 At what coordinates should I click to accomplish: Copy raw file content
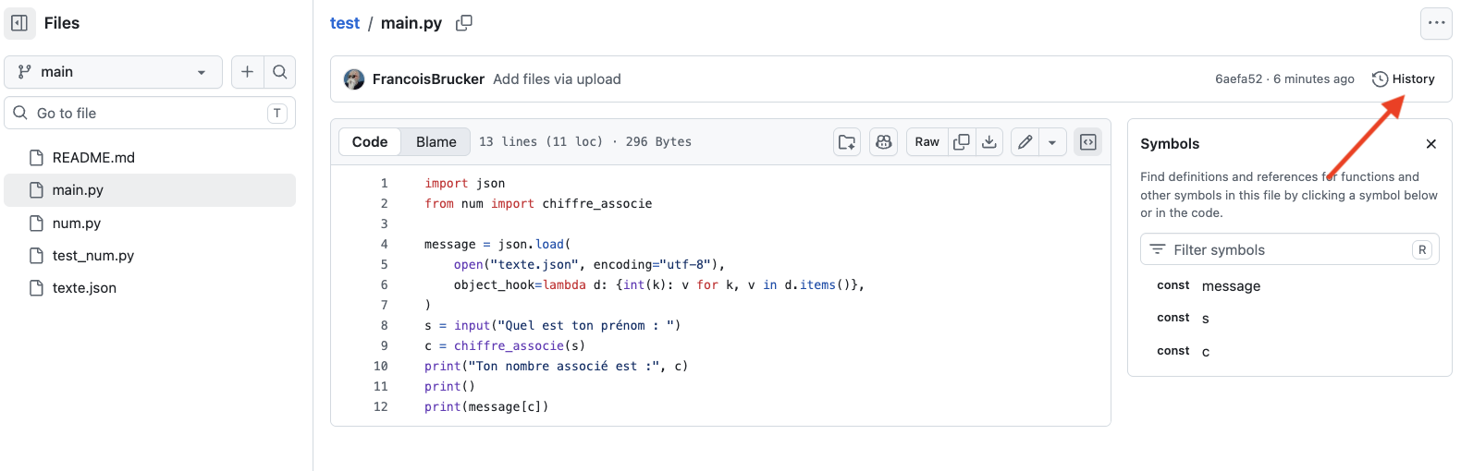coord(962,141)
